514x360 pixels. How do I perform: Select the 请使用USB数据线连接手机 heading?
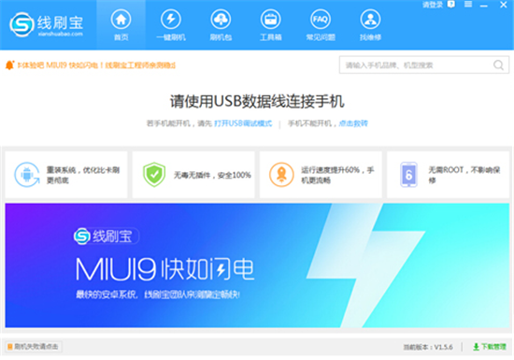point(257,101)
